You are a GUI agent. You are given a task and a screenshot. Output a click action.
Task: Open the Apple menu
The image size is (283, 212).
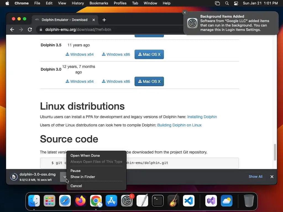(x=7, y=3)
